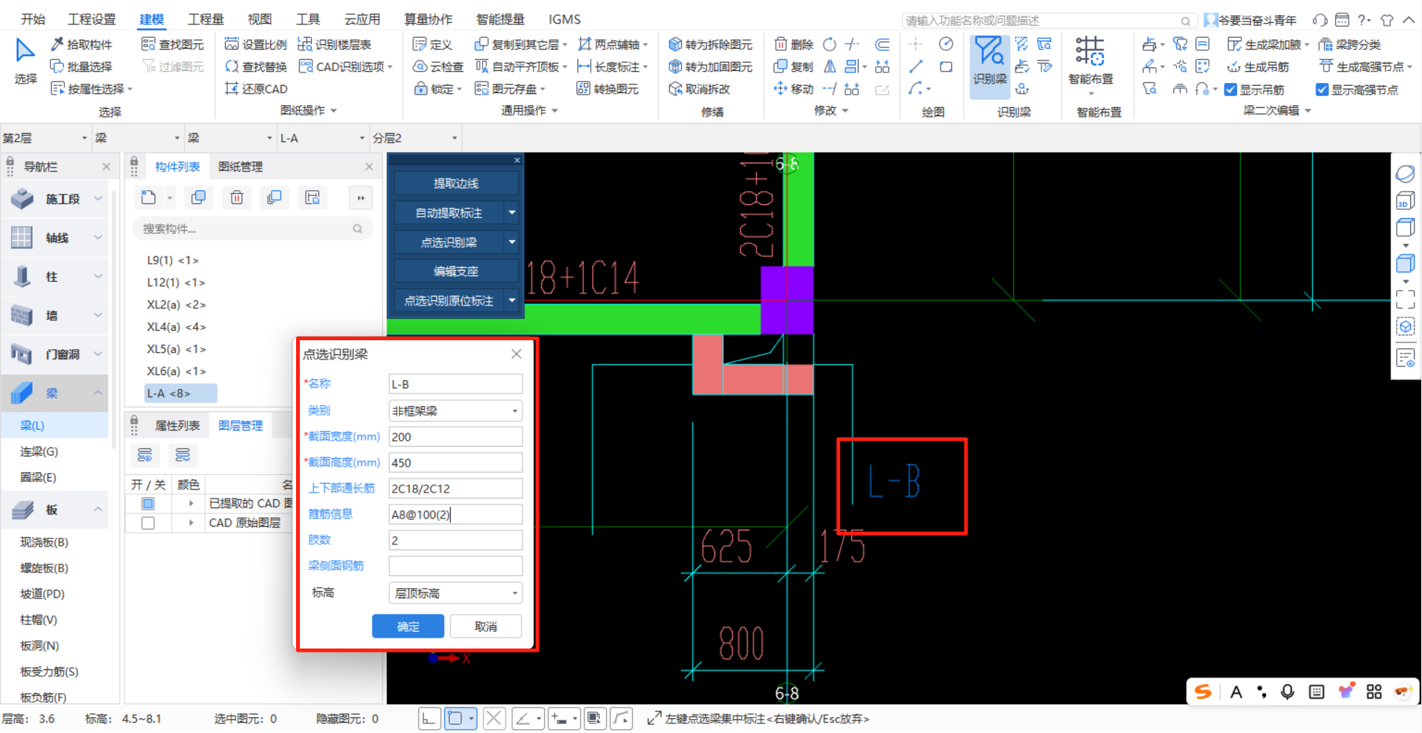Click 批量选择 in the ribbon
The width and height of the screenshot is (1422, 733).
pyautogui.click(x=81, y=67)
